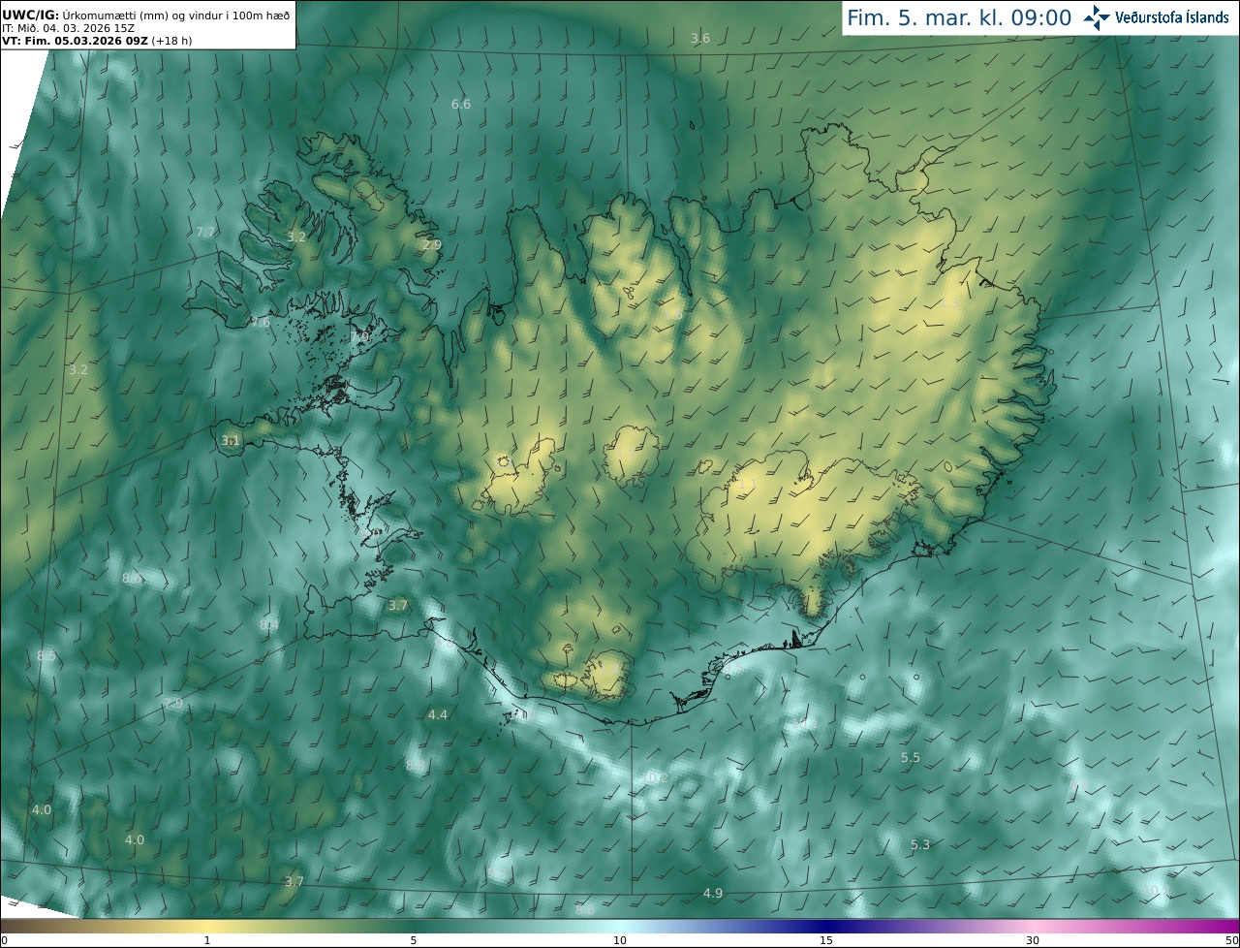The image size is (1240, 948).
Task: Click the 6.6 value label on the map
Action: [461, 104]
